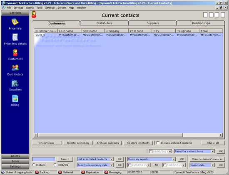Expand the Settings sidebar section
This screenshot has height=175, width=229.
coord(15,166)
